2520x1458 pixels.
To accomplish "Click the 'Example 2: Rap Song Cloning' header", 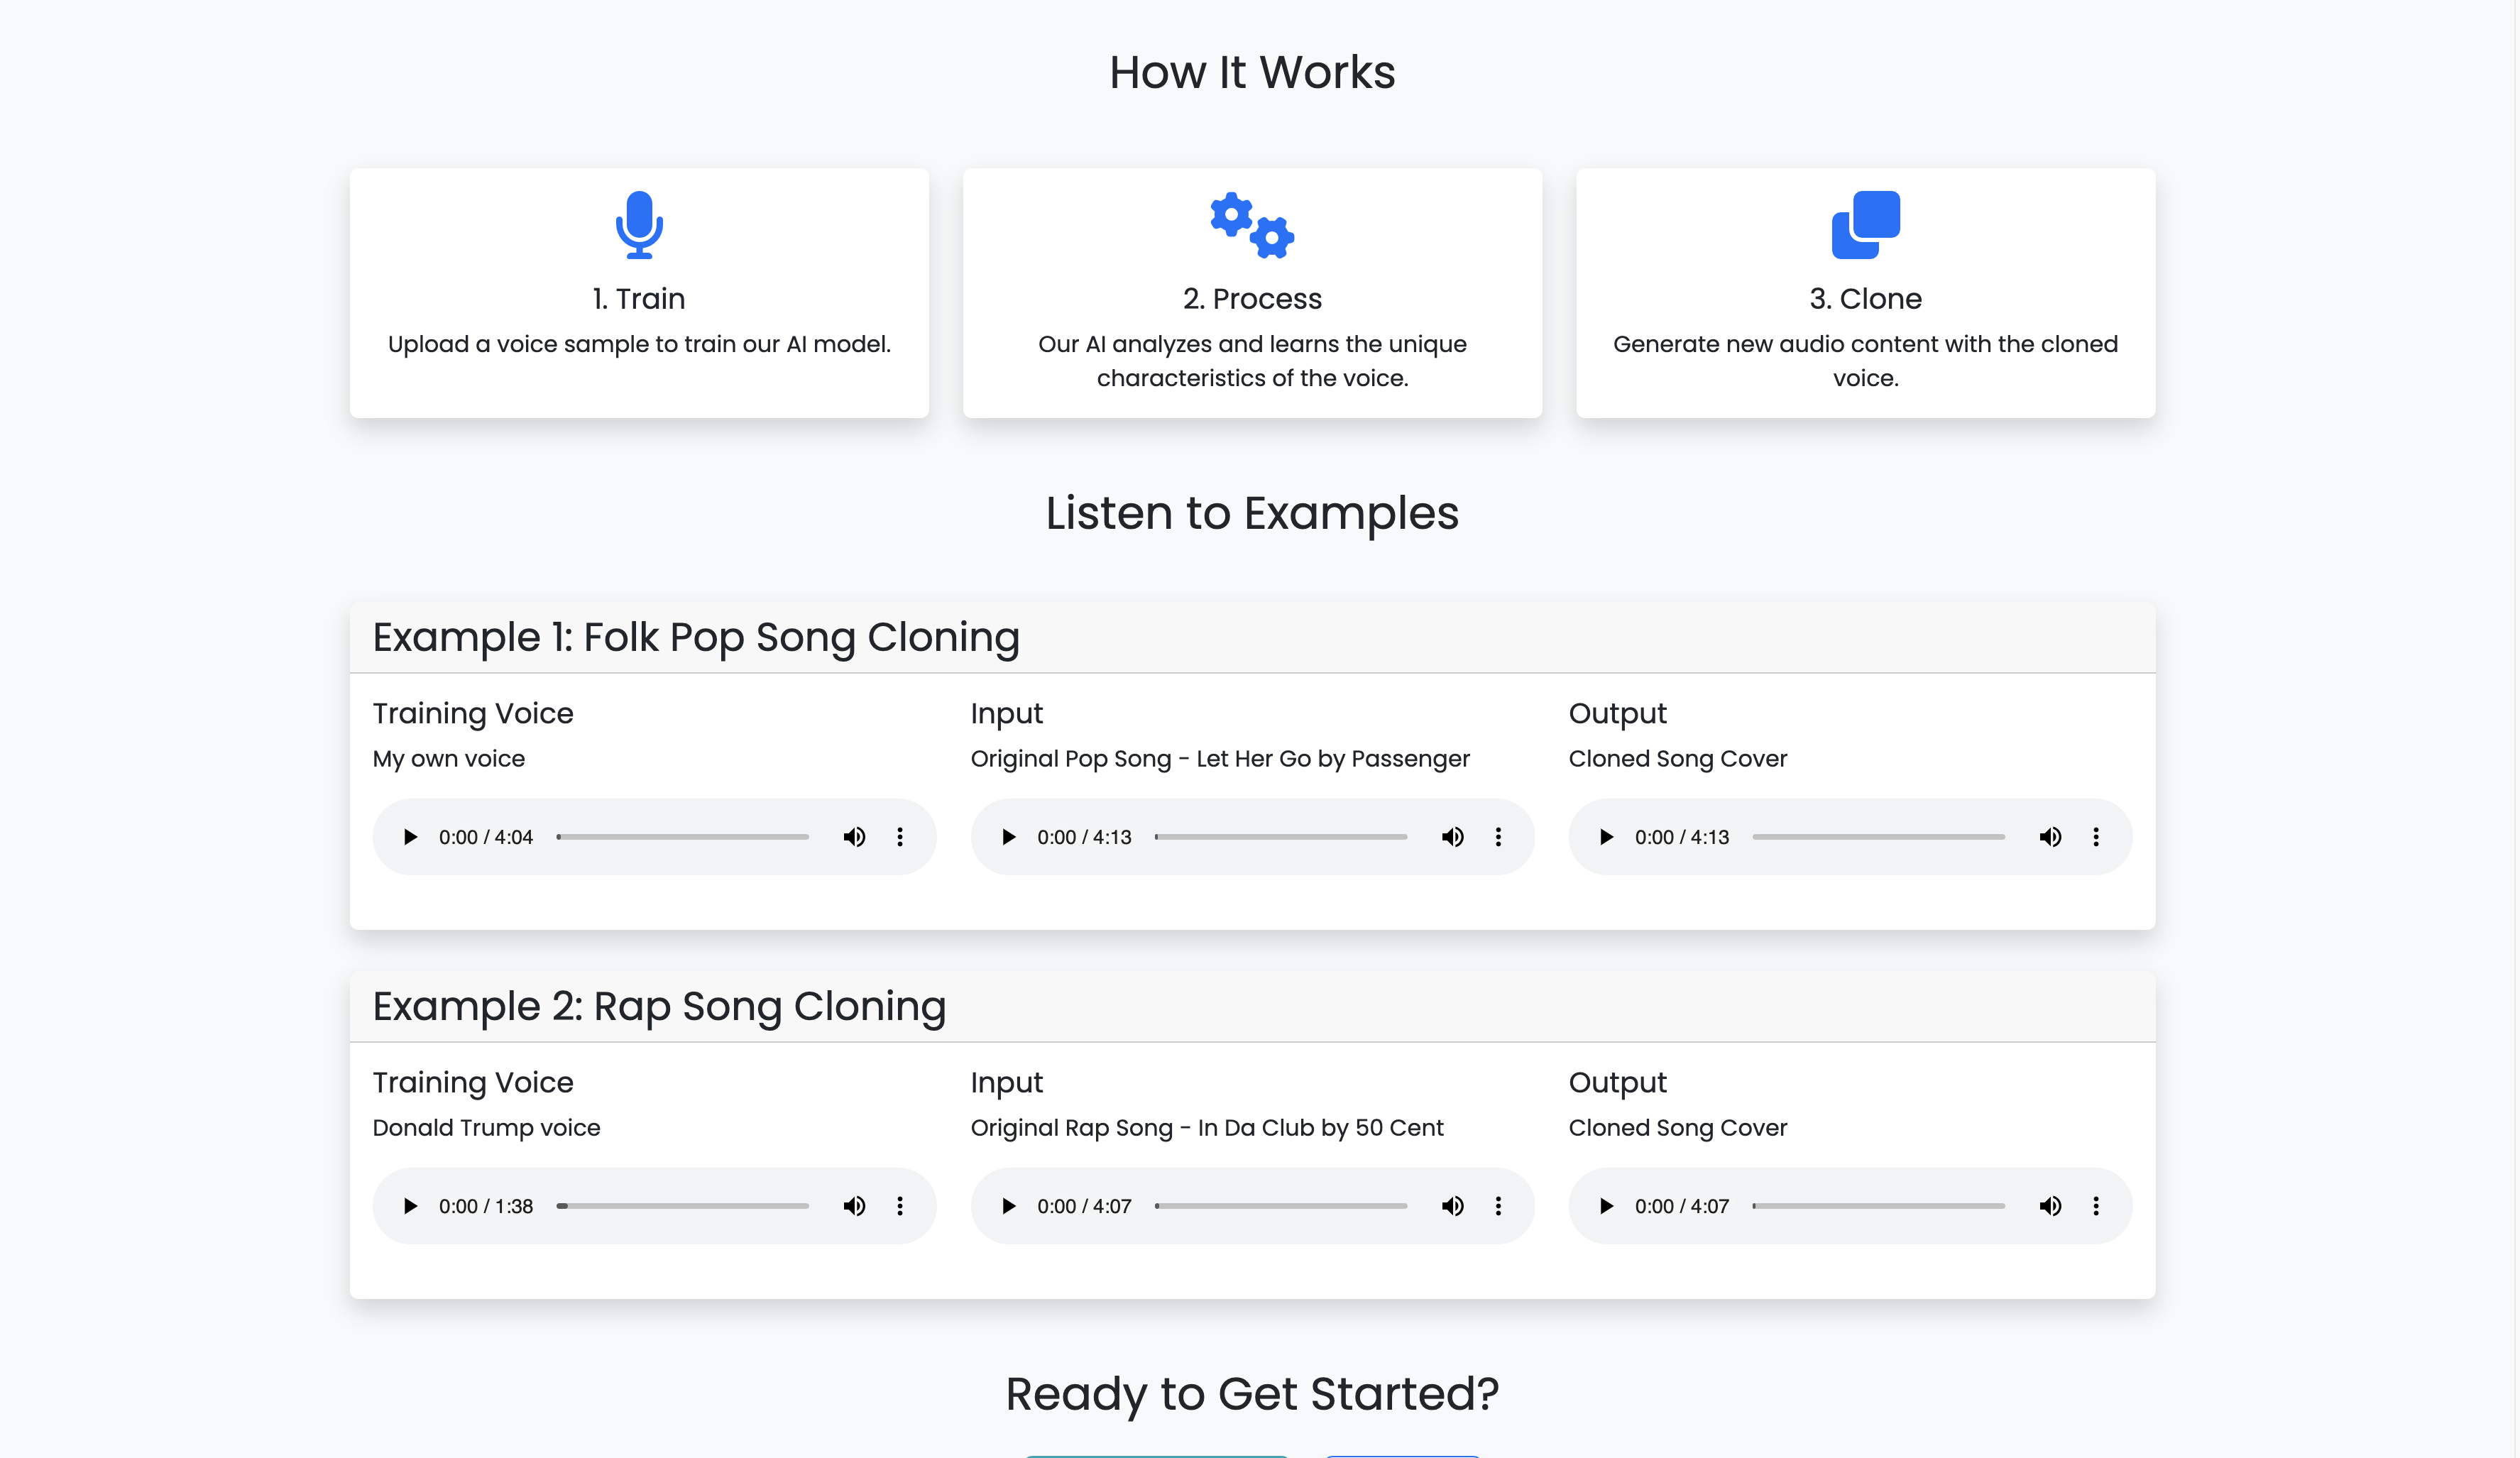I will (x=659, y=1007).
